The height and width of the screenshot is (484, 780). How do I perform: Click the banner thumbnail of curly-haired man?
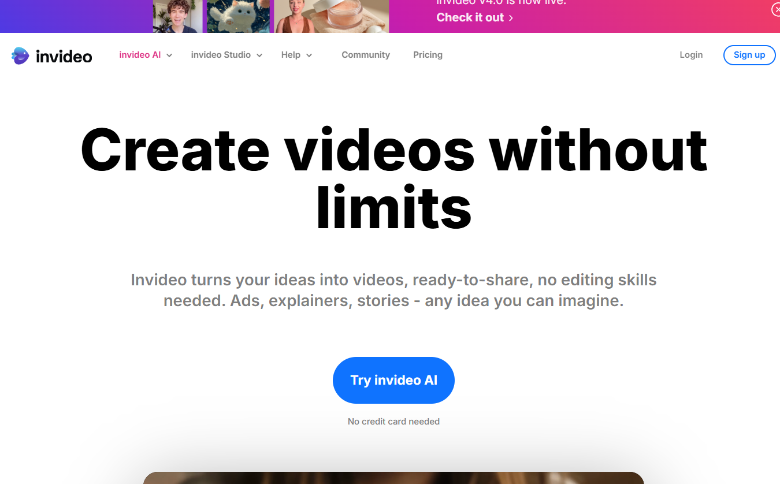[x=177, y=16]
